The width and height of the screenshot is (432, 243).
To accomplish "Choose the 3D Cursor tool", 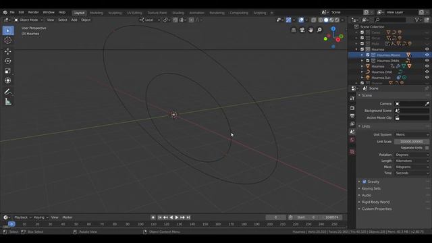I will (x=8, y=40).
